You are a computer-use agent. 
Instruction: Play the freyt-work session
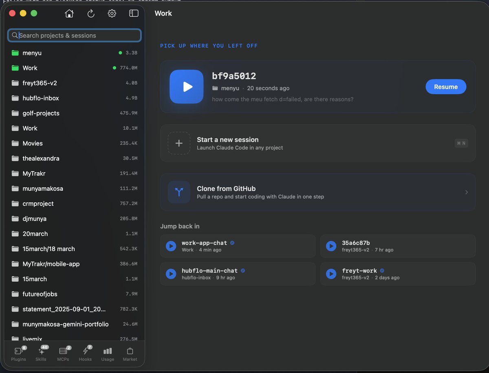click(331, 274)
